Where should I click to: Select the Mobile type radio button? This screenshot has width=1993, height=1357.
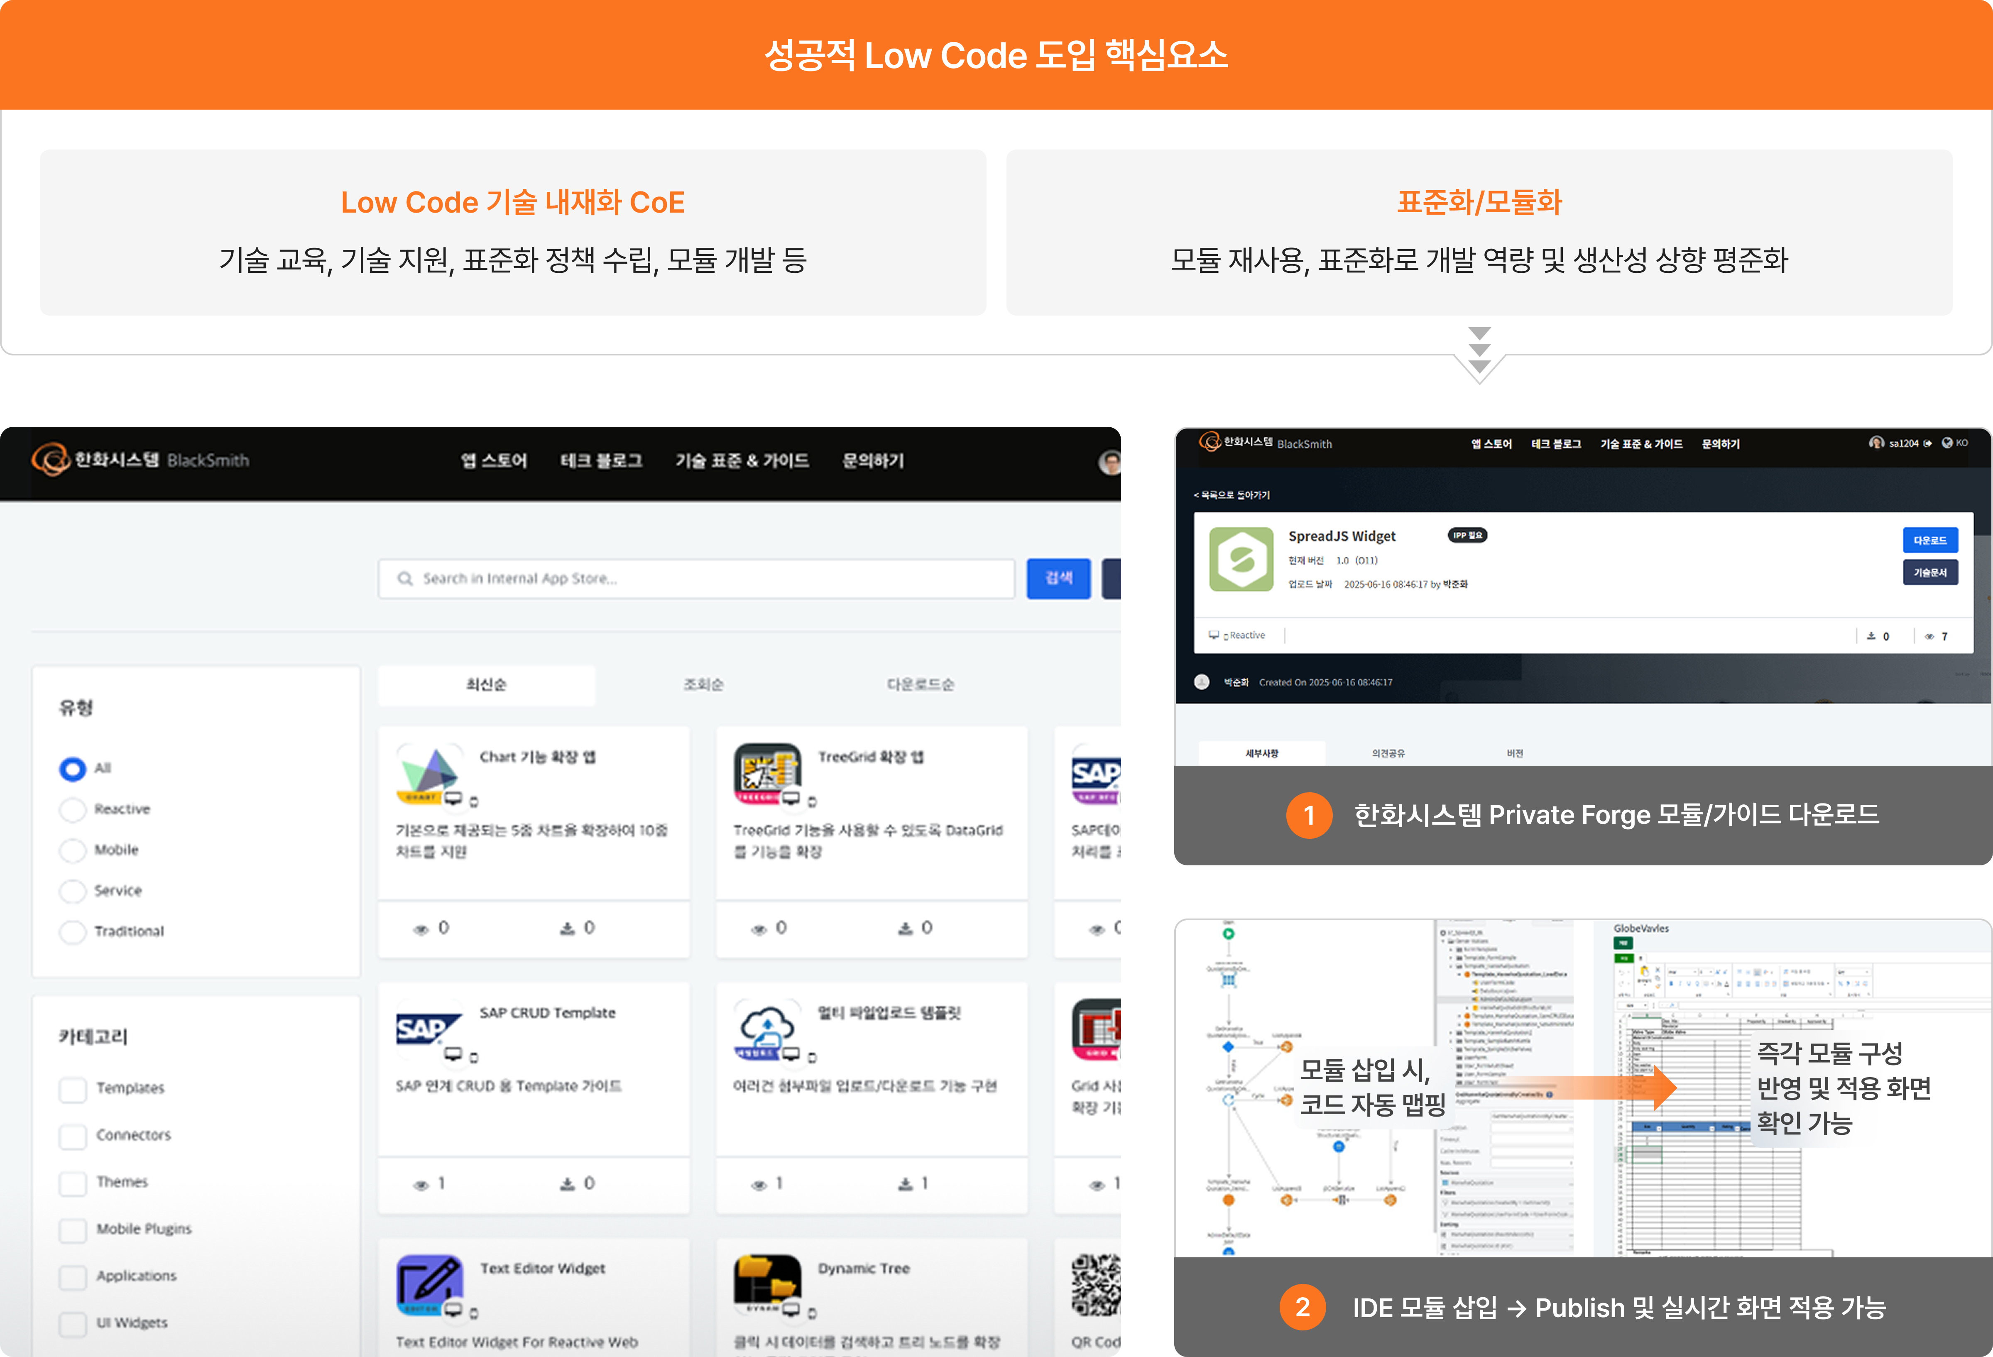pyautogui.click(x=73, y=850)
